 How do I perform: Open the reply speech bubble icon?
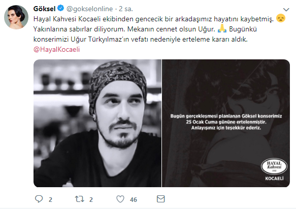click(x=39, y=199)
